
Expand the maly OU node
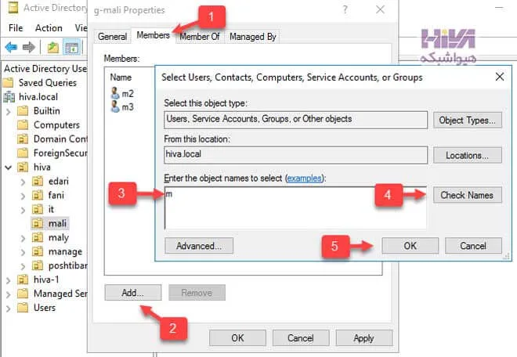pos(23,238)
